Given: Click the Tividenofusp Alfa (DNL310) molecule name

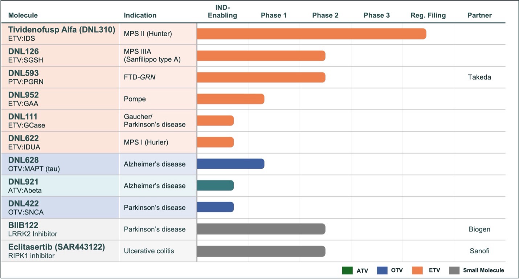Looking at the screenshot, I should [x=62, y=30].
